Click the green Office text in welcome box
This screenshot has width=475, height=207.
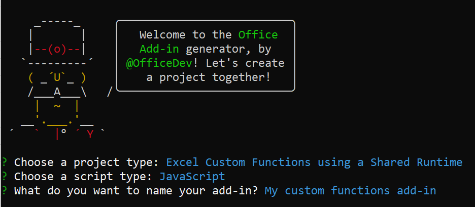click(x=258, y=34)
